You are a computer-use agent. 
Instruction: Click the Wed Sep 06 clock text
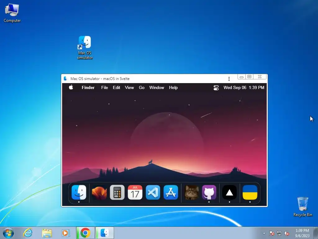244,87
